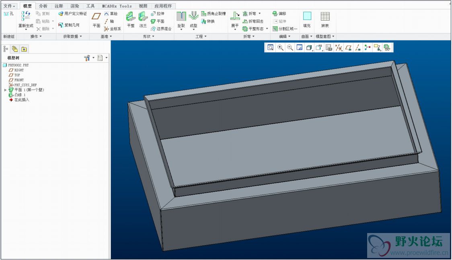Open the 模型意图 group dropdown

pos(325,36)
